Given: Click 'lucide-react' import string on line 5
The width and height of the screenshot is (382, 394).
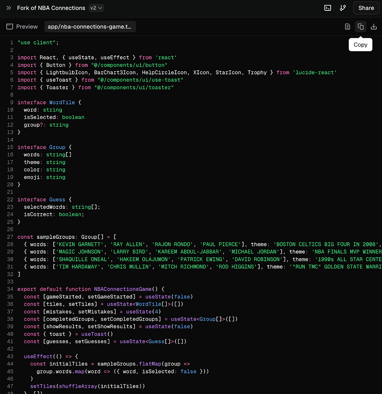Looking at the screenshot, I should coord(314,73).
